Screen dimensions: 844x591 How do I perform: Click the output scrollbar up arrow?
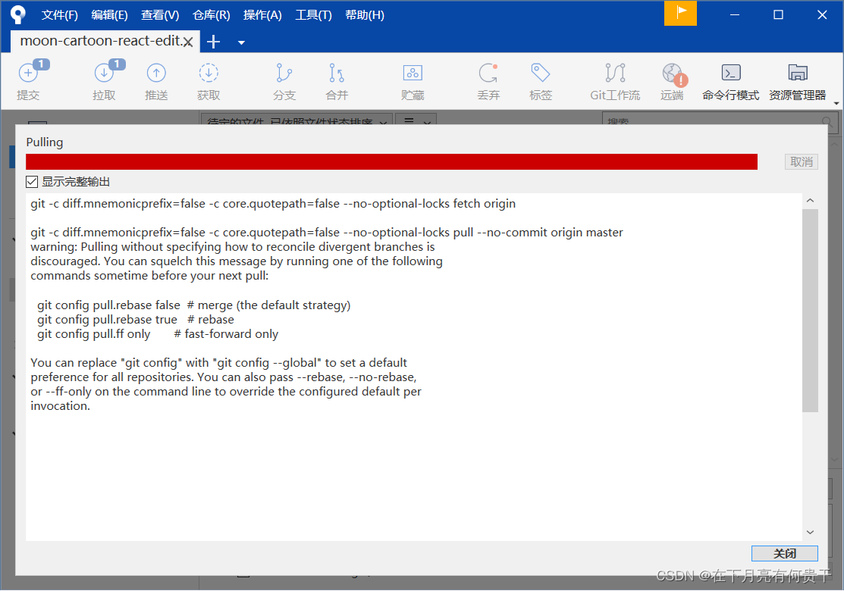click(810, 201)
